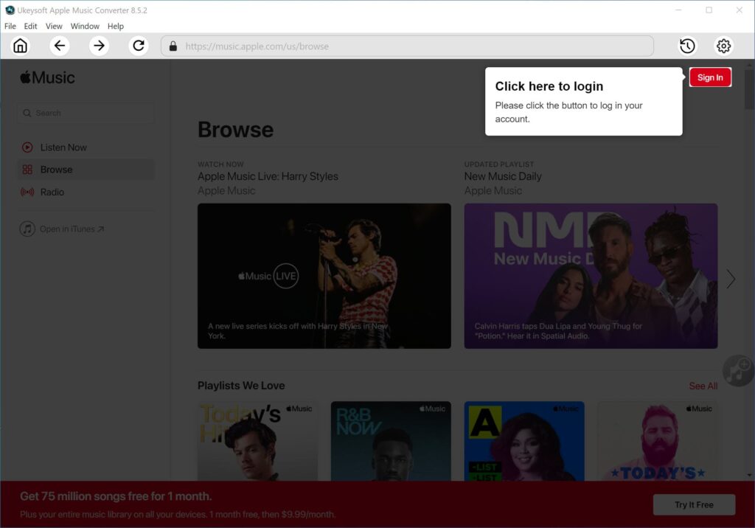Click the Try It Free button
Viewport: 755px width, 528px height.
[x=694, y=505]
